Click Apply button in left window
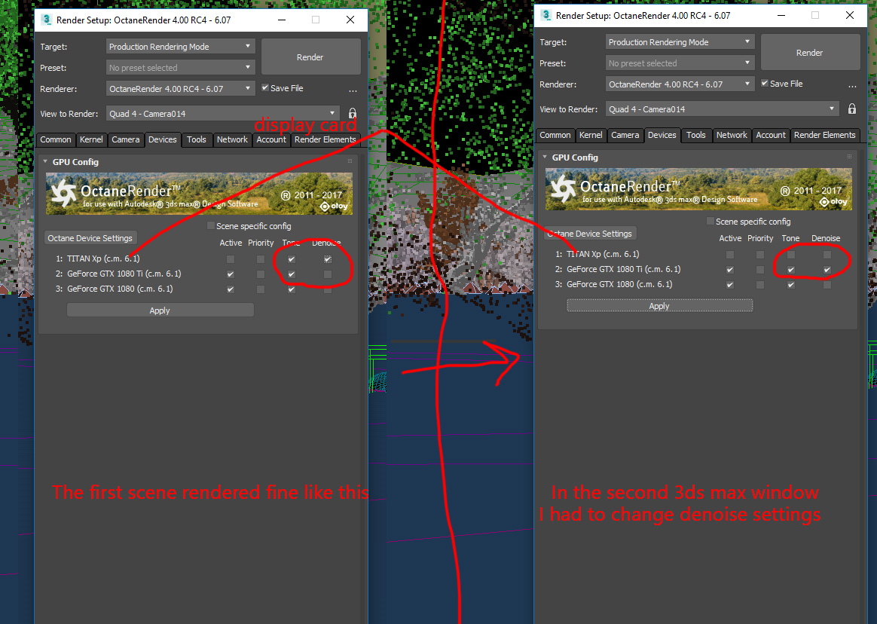Screen dimensions: 877x624 click(160, 310)
